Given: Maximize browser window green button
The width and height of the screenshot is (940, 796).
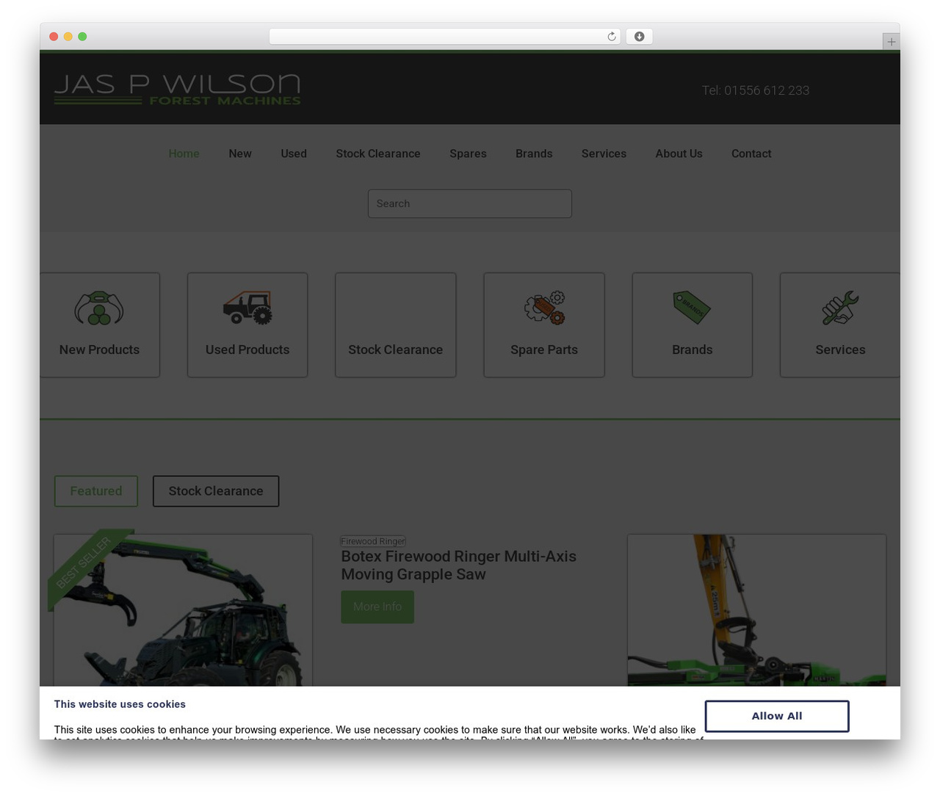Looking at the screenshot, I should coord(82,37).
